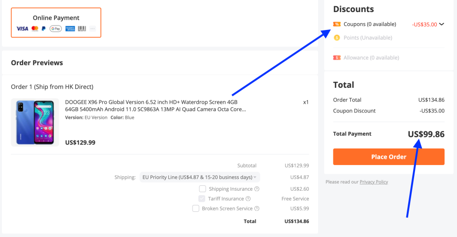The image size is (457, 237).
Task: Select the American Express card icon
Action: 70,28
